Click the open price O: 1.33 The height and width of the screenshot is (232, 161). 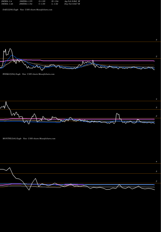point(42,1)
